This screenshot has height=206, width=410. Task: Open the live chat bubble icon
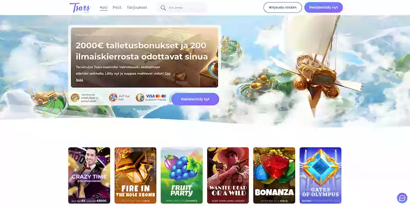(x=402, y=198)
